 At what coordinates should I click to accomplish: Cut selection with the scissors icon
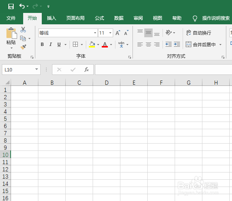(23, 30)
